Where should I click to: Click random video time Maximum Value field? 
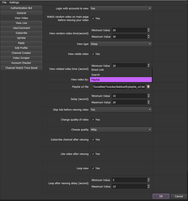click(x=129, y=37)
